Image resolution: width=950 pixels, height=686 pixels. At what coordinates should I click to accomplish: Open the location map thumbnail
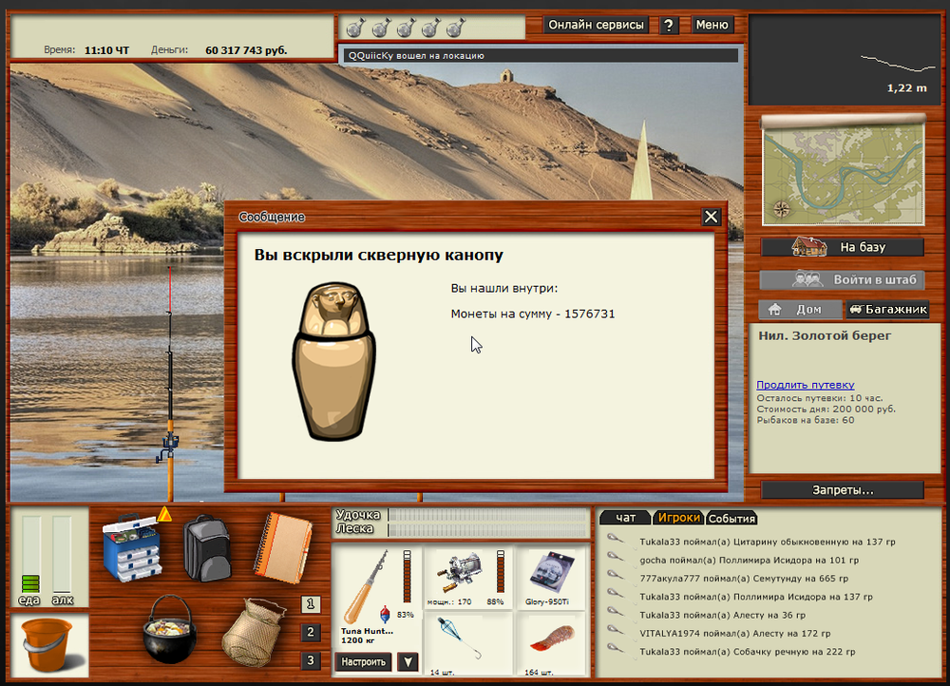[x=843, y=171]
